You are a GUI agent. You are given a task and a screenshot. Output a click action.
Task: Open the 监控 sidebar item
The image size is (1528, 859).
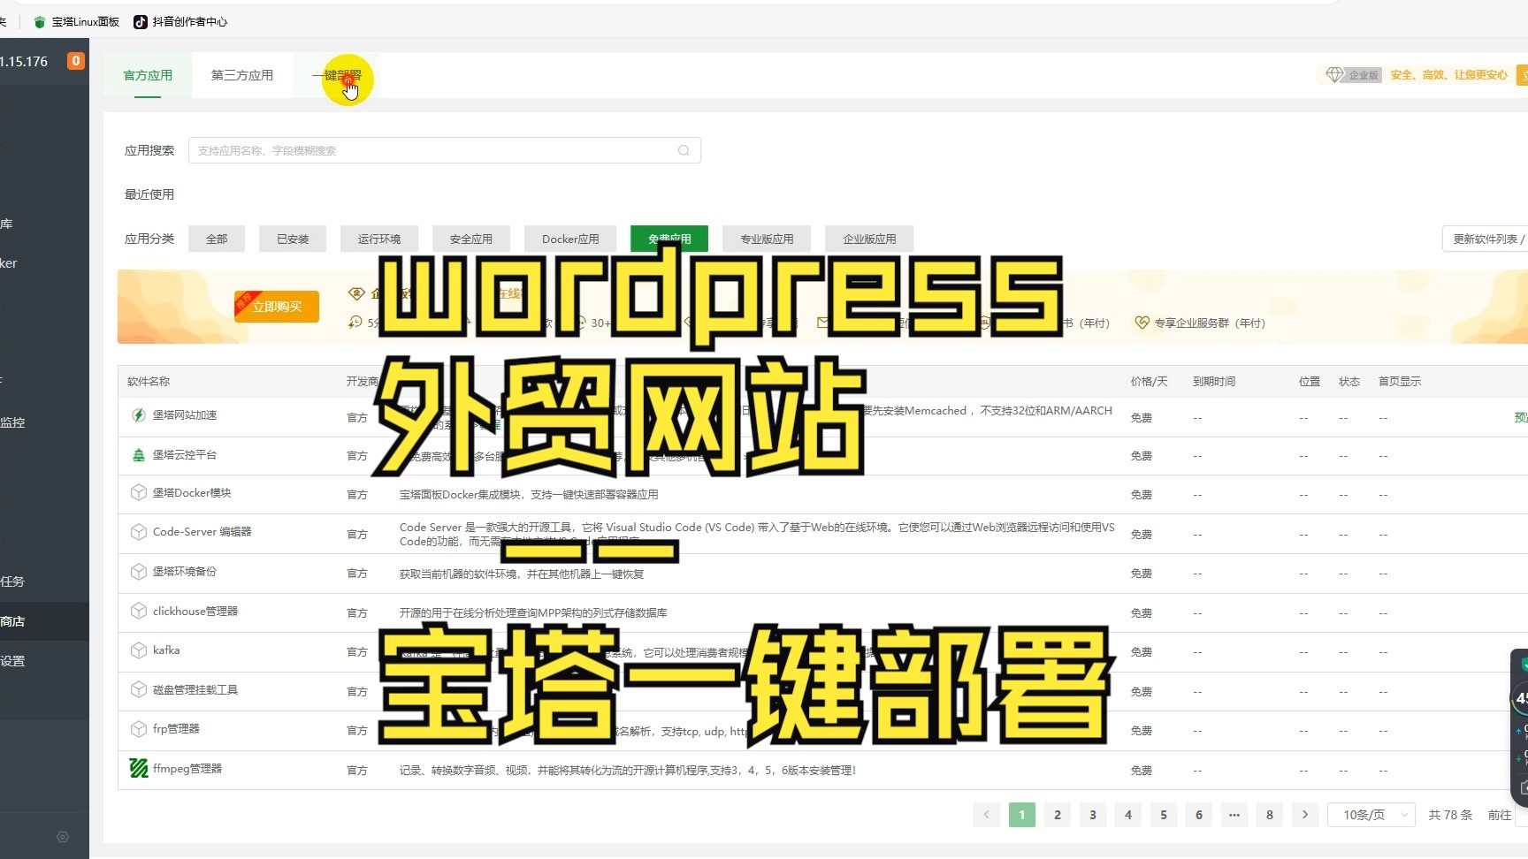tap(12, 422)
